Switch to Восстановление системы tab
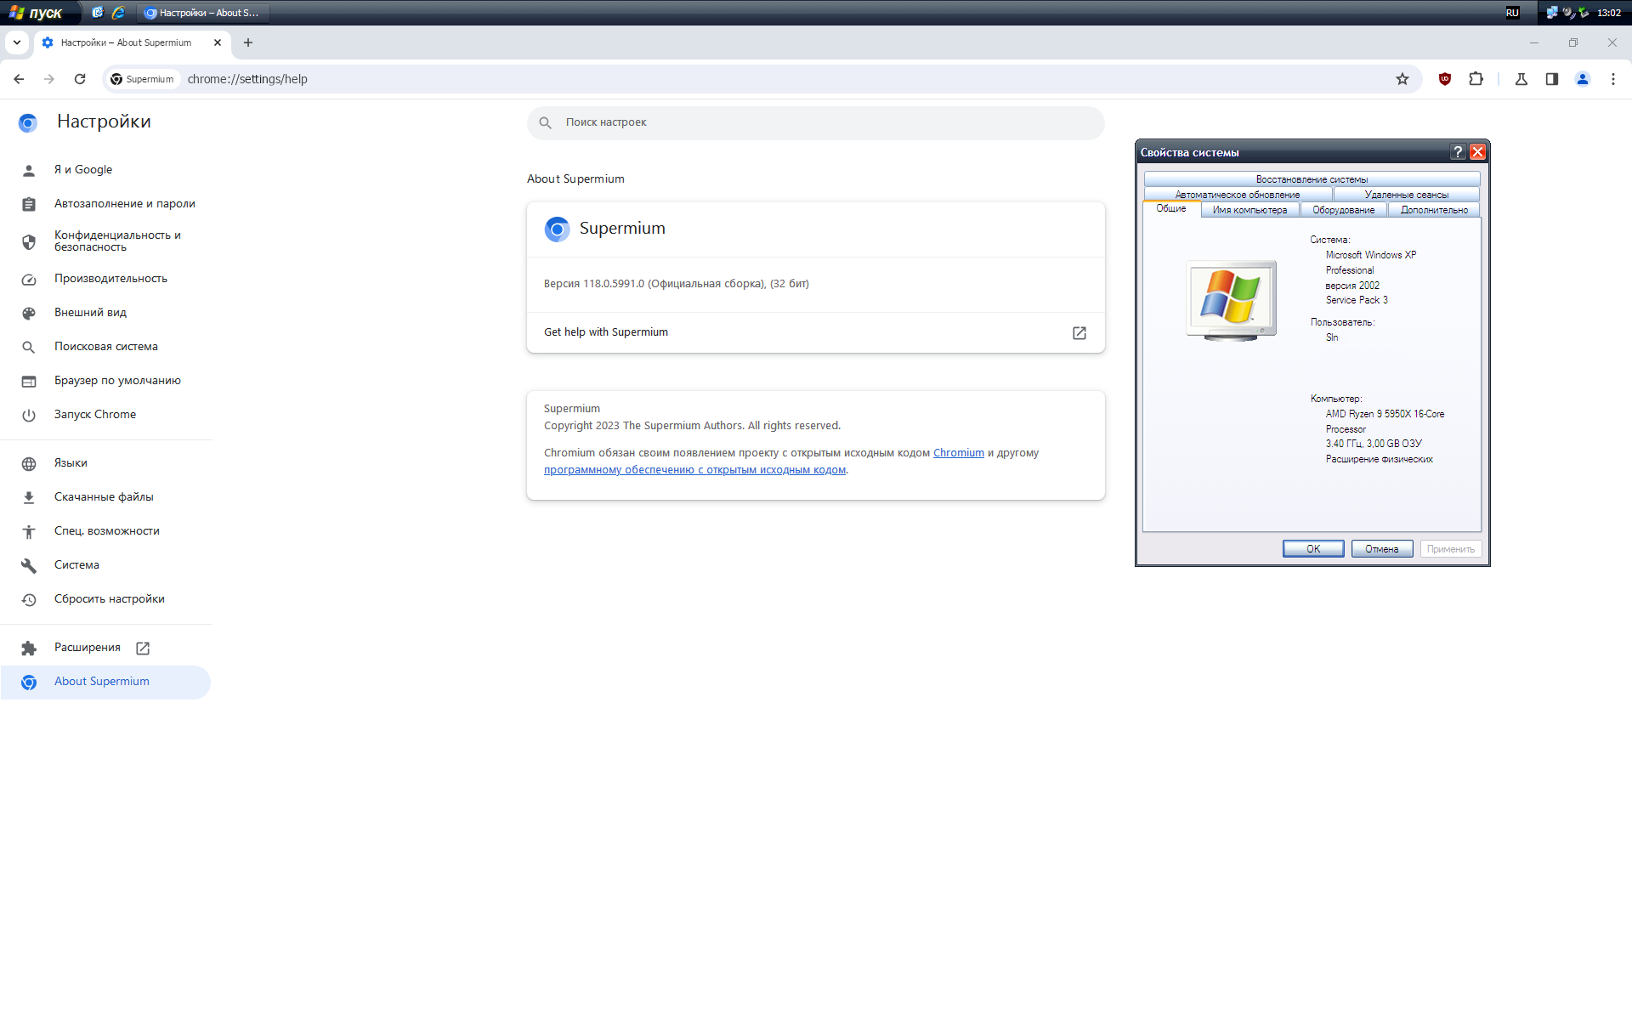 click(1312, 179)
